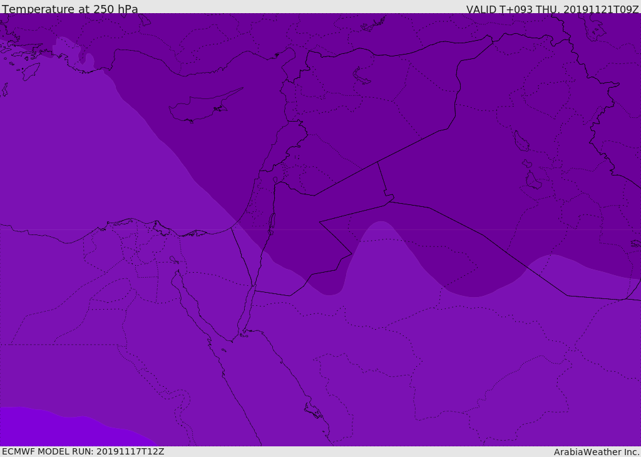Image resolution: width=641 pixels, height=457 pixels.
Task: Click the 'VALID T+093 THU. 20191121T09Z' label
Action: 552,9
